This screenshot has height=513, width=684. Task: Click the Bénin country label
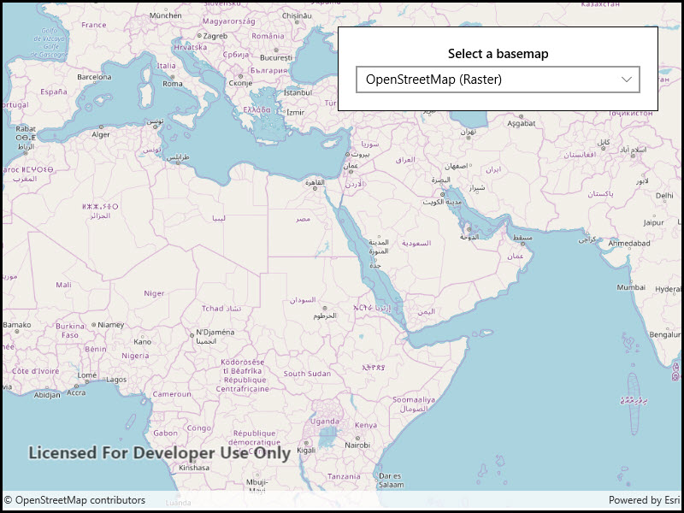pyautogui.click(x=96, y=349)
